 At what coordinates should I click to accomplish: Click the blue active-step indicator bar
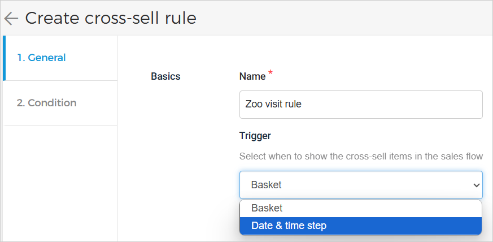click(x=4, y=58)
